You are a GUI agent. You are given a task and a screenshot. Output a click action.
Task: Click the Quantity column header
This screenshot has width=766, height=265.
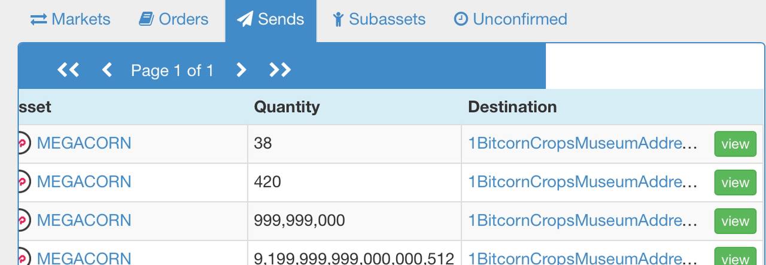click(287, 107)
